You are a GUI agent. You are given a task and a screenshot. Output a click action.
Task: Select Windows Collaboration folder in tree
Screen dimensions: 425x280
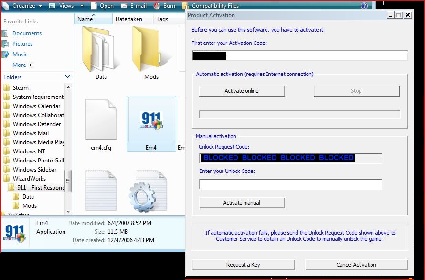pyautogui.click(x=38, y=115)
